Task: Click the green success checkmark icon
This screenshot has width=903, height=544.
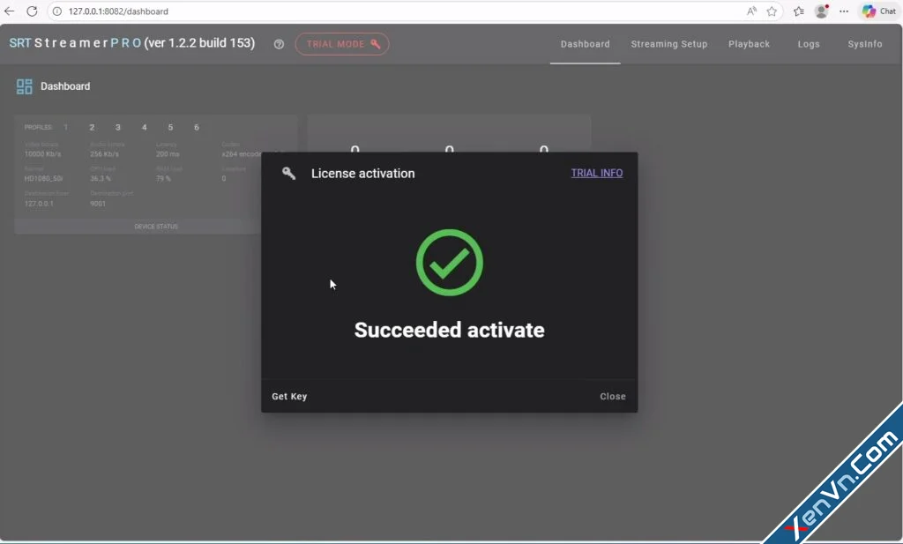Action: 449,263
